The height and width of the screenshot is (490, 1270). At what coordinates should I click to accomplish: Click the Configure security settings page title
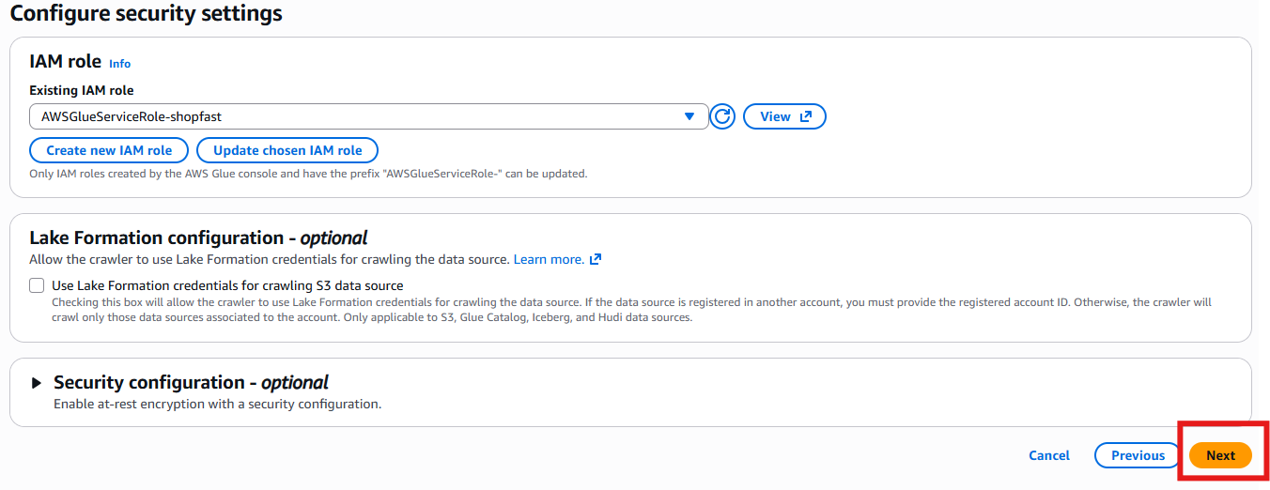[x=146, y=14]
